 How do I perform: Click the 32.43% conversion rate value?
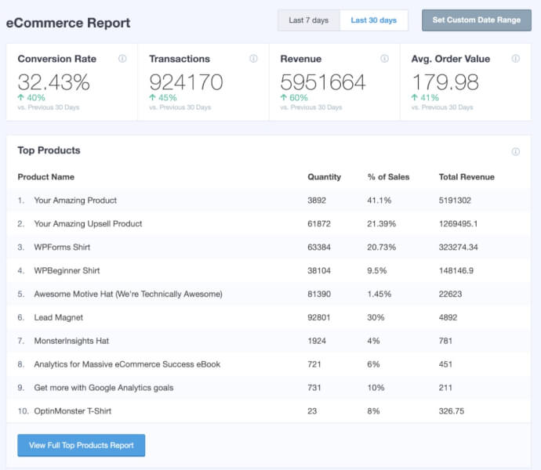54,82
